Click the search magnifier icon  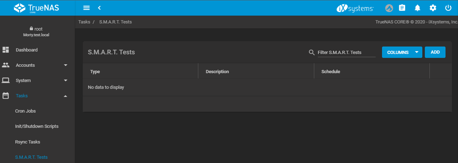pos(312,53)
